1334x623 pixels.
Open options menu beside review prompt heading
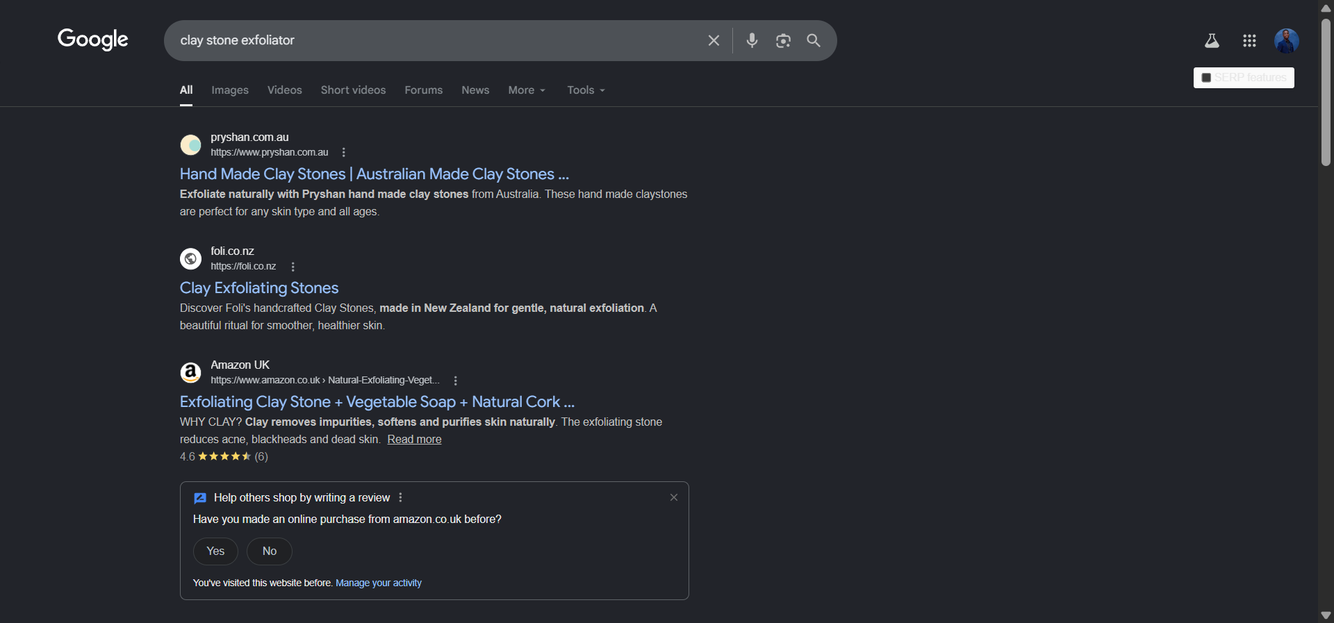pyautogui.click(x=400, y=497)
